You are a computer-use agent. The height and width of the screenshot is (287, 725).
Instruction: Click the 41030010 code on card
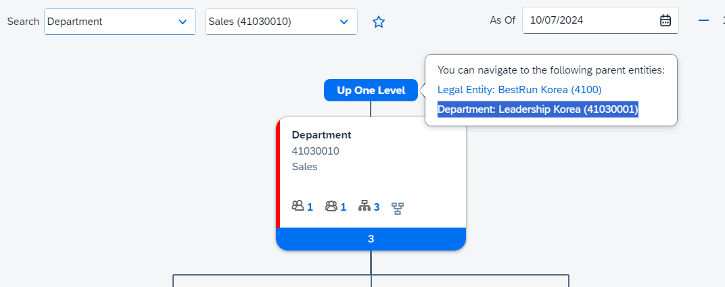[315, 151]
